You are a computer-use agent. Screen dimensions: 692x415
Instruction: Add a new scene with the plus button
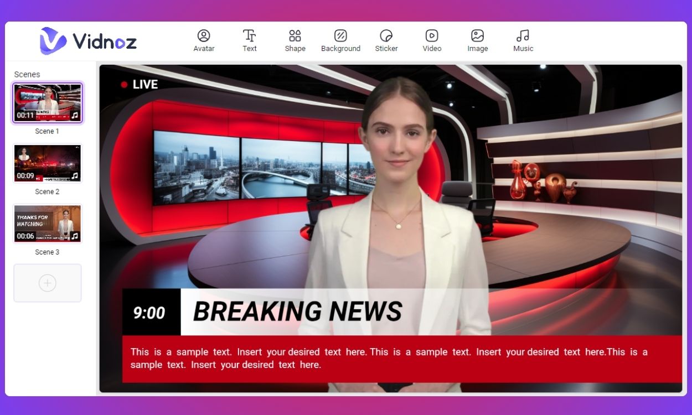coord(48,283)
